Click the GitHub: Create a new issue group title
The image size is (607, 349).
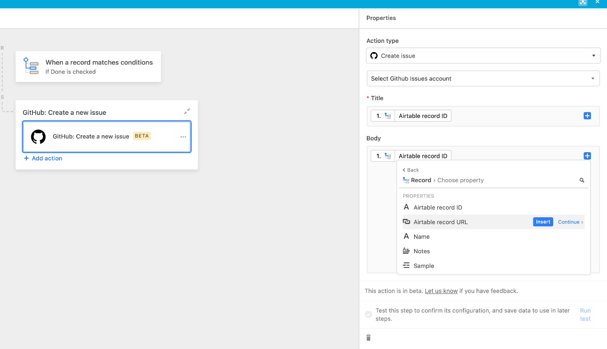point(64,112)
